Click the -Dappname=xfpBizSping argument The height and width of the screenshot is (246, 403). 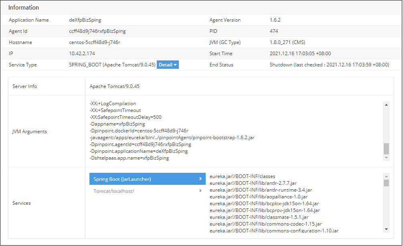pos(117,124)
